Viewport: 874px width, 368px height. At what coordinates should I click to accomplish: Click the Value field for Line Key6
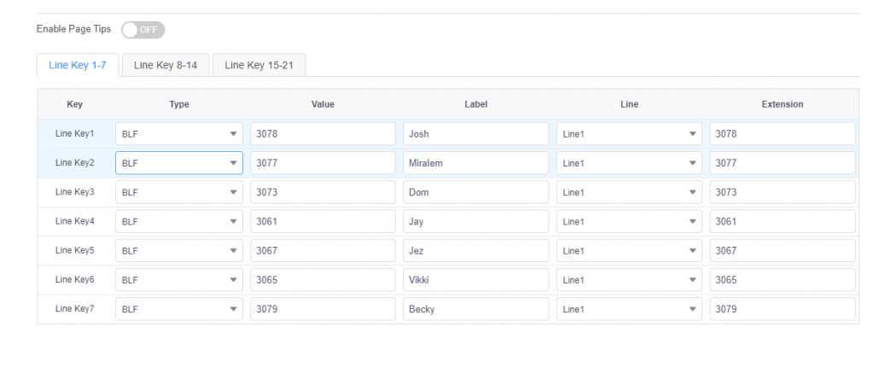(x=323, y=279)
